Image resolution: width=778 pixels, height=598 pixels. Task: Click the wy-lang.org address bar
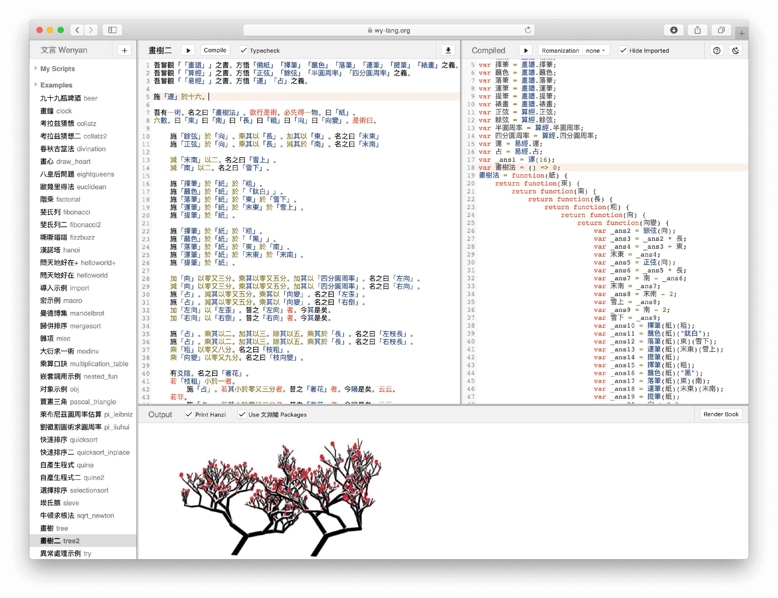point(389,30)
